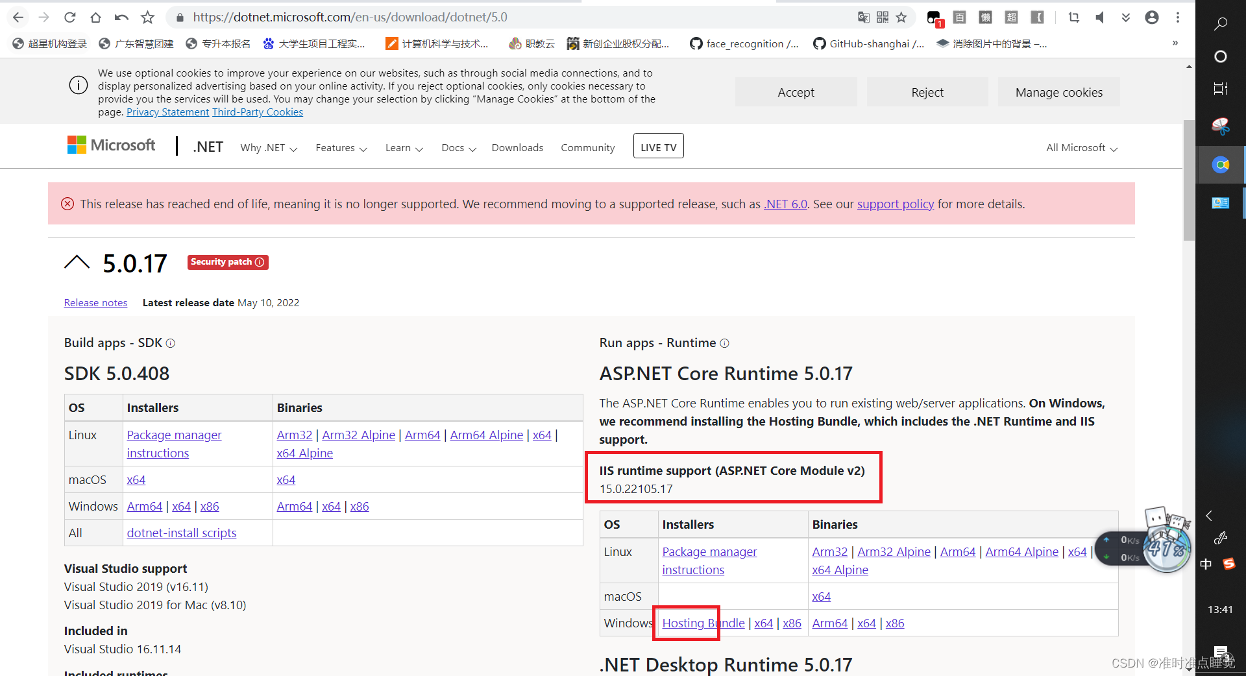Click the search icon in right sidebar
Image resolution: width=1246 pixels, height=676 pixels.
[x=1221, y=24]
